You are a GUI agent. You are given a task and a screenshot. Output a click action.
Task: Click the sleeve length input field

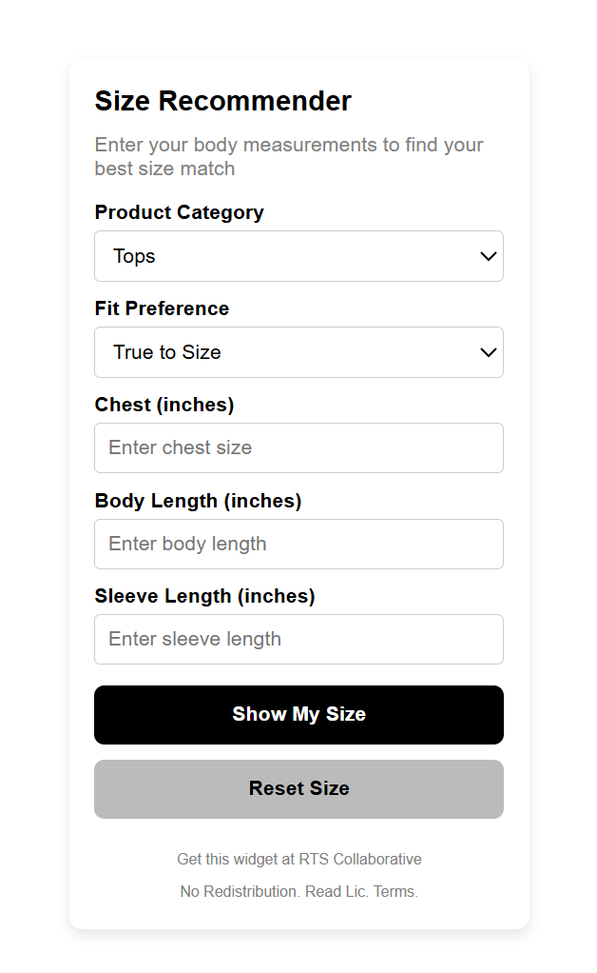(x=298, y=639)
